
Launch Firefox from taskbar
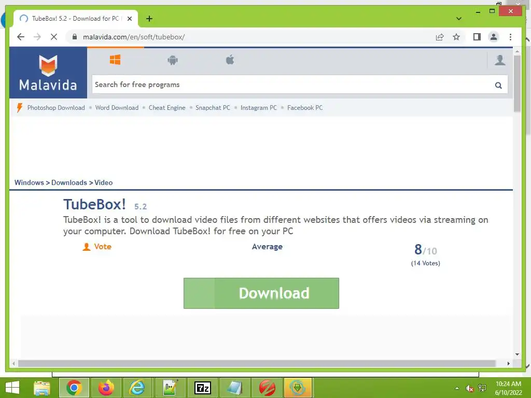tap(106, 388)
